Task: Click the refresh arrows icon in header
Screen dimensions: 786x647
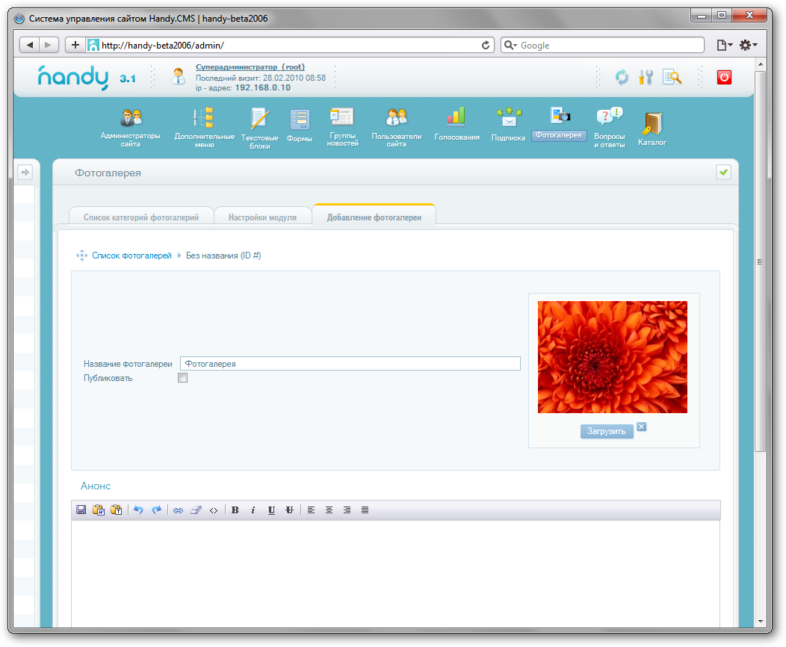Action: point(622,76)
